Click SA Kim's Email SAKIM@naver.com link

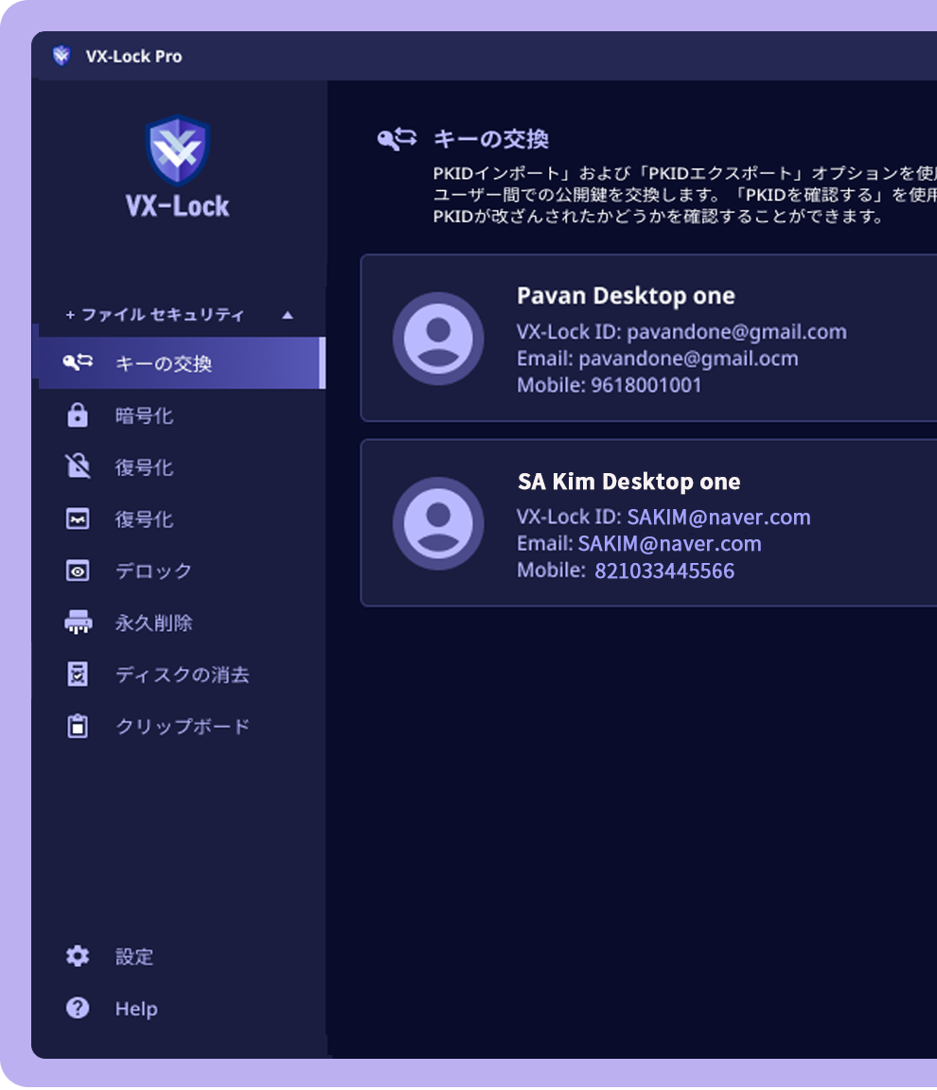pos(669,543)
